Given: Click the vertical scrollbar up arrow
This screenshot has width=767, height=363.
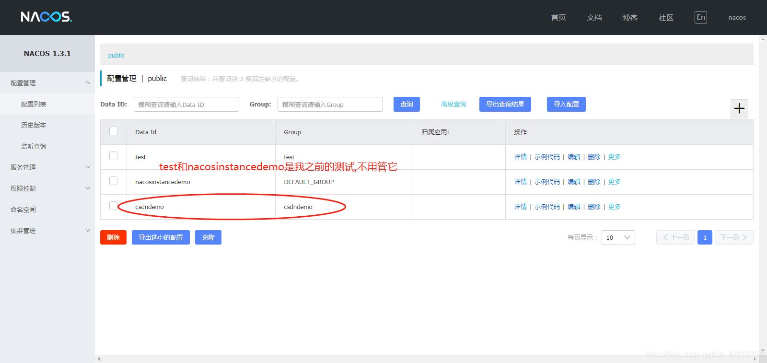Looking at the screenshot, I should coord(763,39).
